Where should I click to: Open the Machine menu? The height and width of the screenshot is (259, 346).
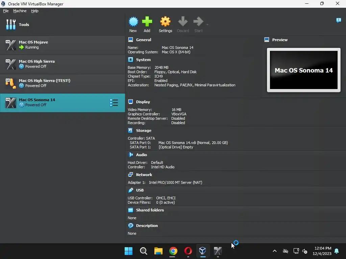point(20,11)
